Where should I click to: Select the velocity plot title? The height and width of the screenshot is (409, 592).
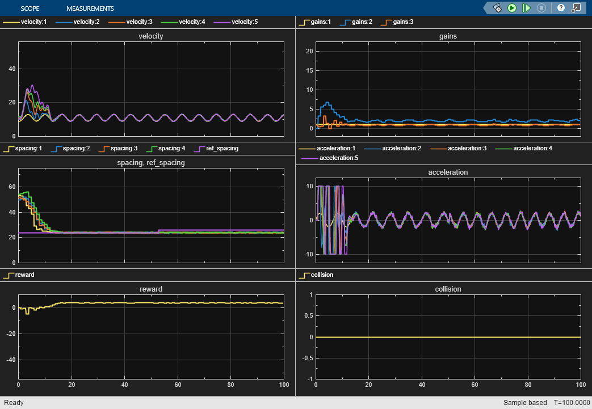(x=150, y=36)
